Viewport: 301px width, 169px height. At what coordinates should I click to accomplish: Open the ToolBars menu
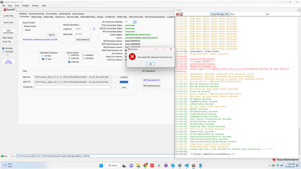click(25, 6)
